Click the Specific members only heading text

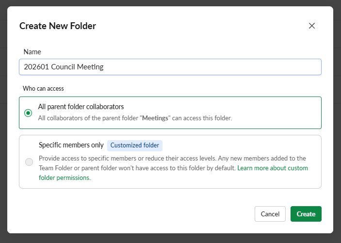coord(71,145)
